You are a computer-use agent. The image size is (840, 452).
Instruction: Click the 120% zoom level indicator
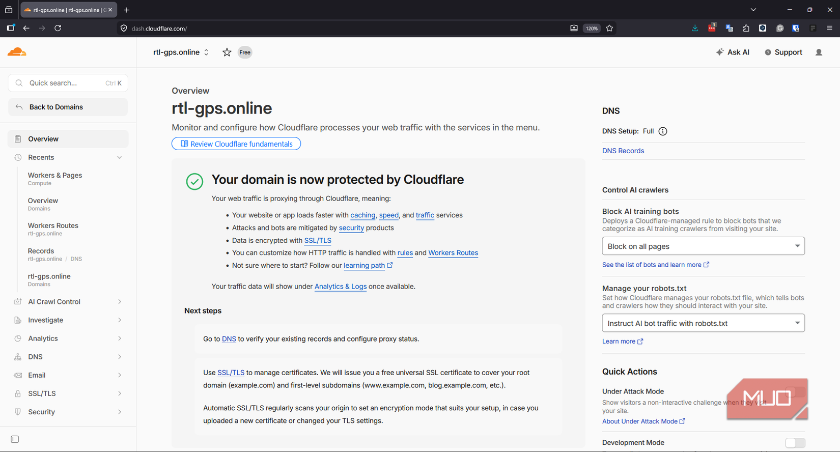592,29
